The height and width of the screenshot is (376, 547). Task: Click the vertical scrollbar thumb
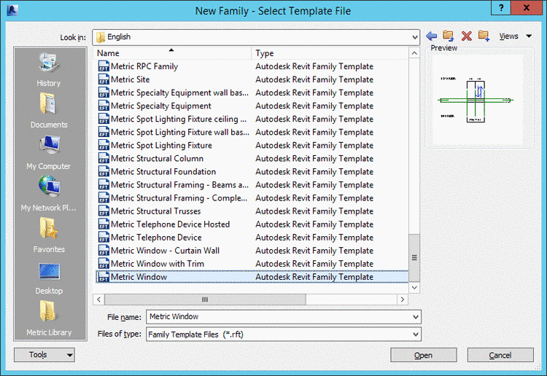click(x=414, y=257)
